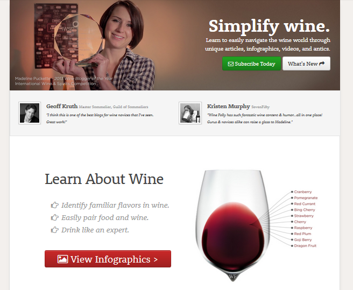The image size is (353, 290).
Task: Click thumbs-up icon beside Identify familiar flavors
Action: coord(54,205)
